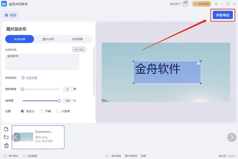Focus the watermark text box containing 金舟软件
This screenshot has width=238, height=159.
[42, 62]
